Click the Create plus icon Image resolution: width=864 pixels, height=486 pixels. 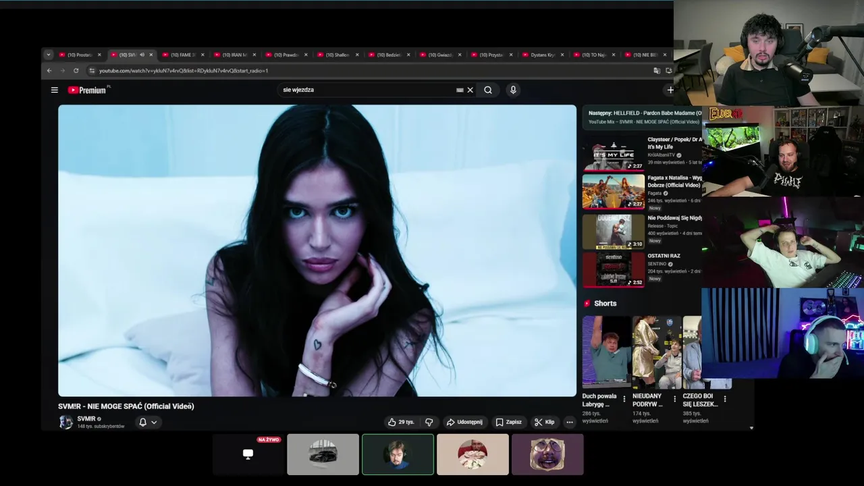coord(670,90)
